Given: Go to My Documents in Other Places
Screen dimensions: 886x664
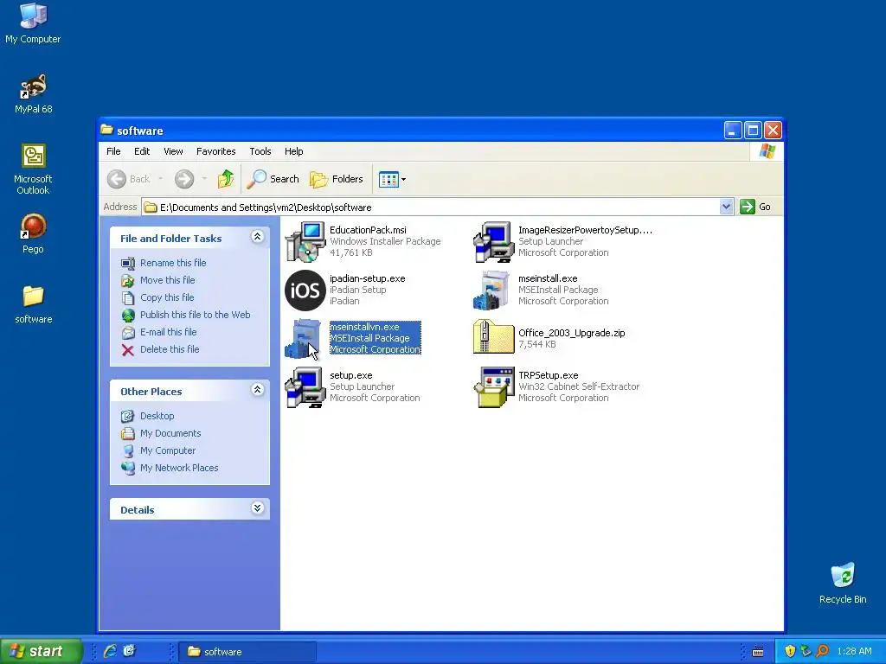Looking at the screenshot, I should click(170, 434).
